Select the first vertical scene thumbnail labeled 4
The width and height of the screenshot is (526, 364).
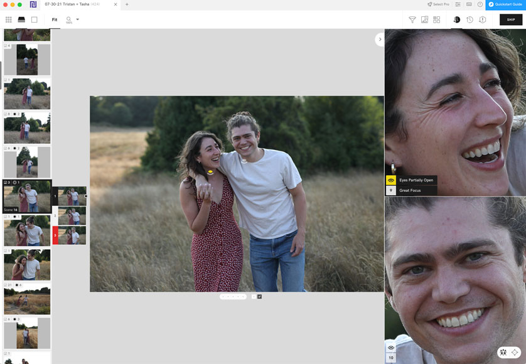(x=27, y=60)
